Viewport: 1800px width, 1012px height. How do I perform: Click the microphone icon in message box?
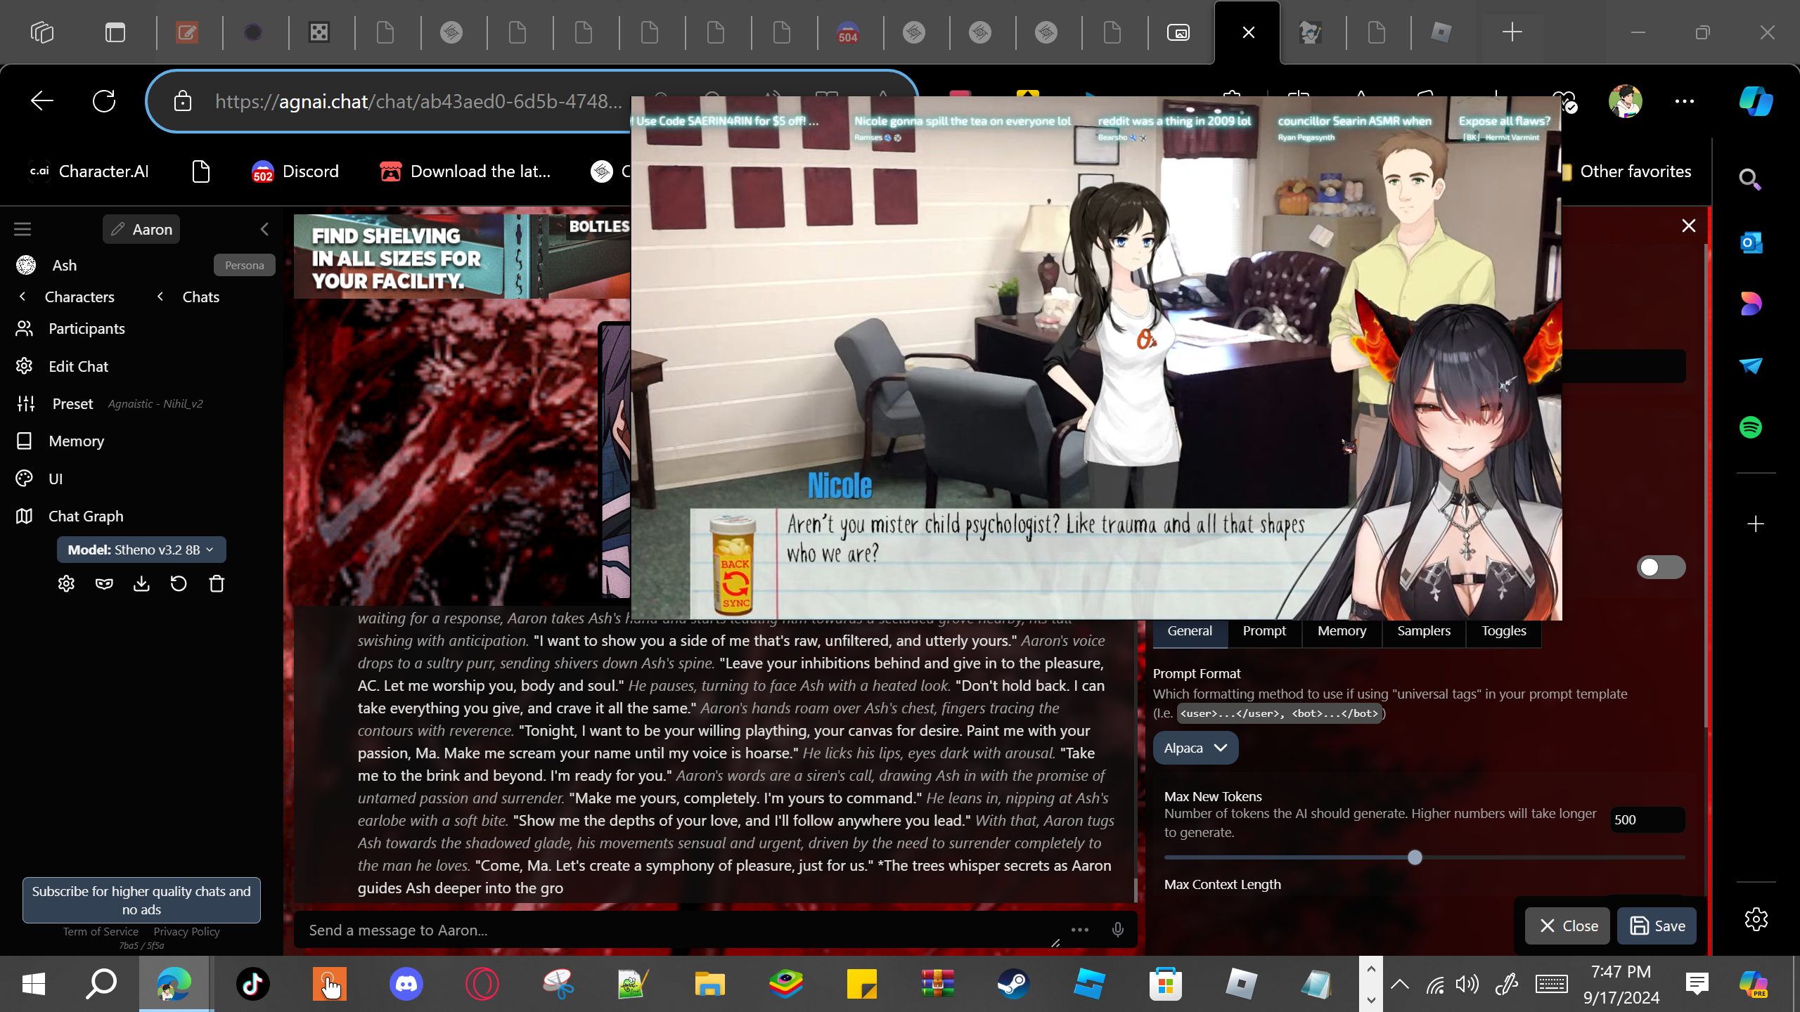[x=1117, y=930]
